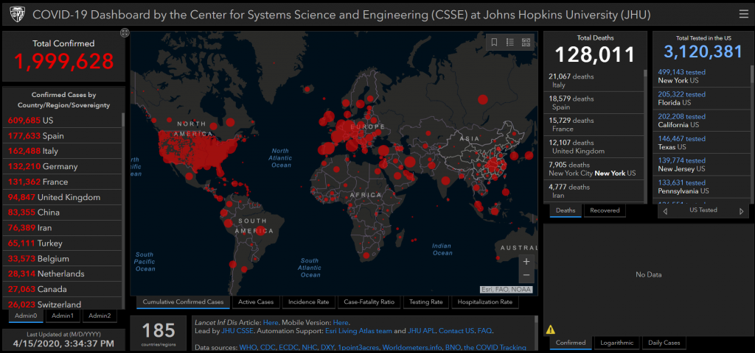755x353 pixels.
Task: Open the Mobile Version Here link
Action: [341, 322]
